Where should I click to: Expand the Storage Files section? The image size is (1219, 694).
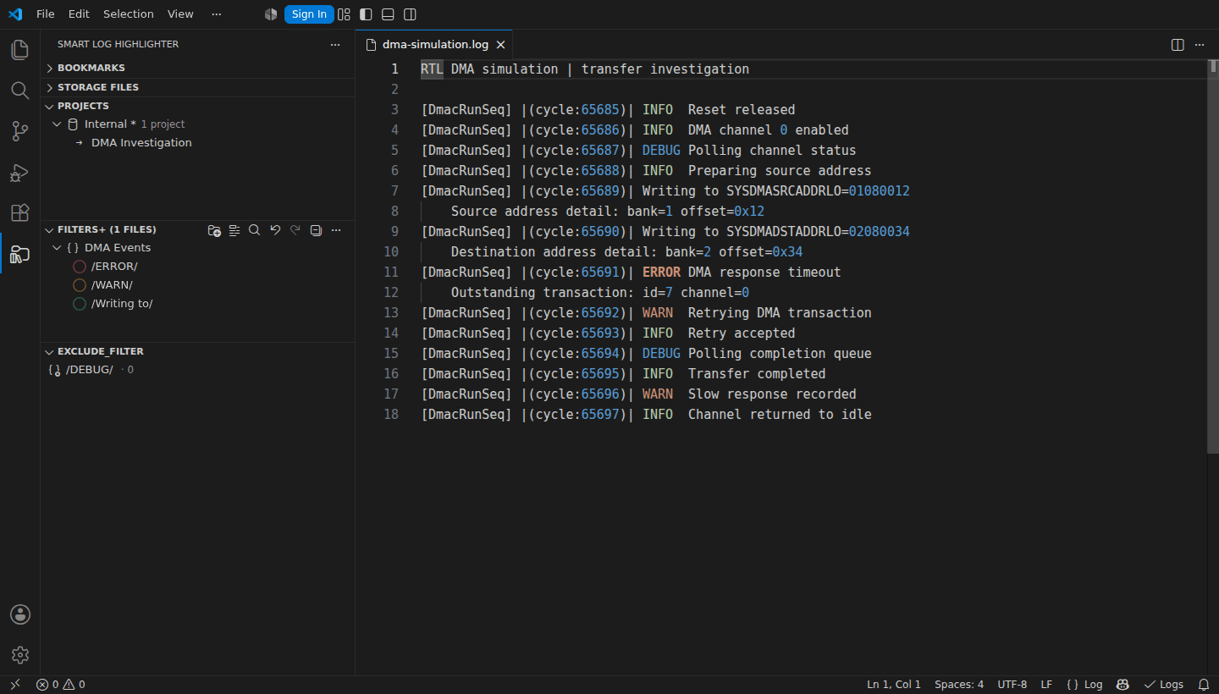[197, 87]
